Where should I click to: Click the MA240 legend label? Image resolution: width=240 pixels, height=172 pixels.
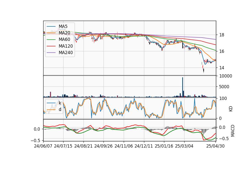point(66,53)
